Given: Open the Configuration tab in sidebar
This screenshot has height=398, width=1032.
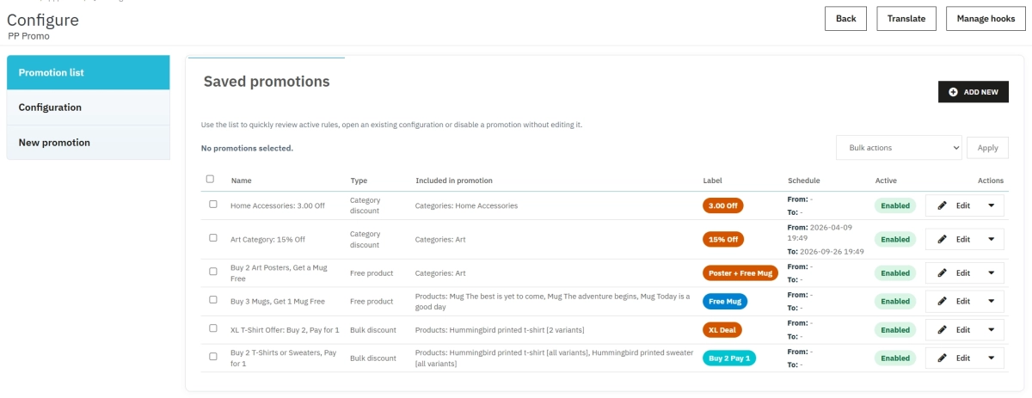Looking at the screenshot, I should point(88,107).
